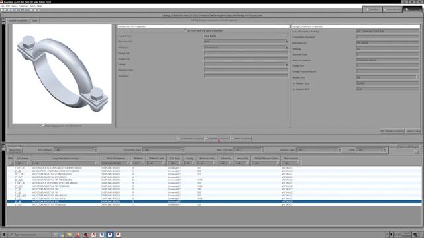Image resolution: width=424 pixels, height=238 pixels.
Task: Click the Manufacturer column header
Action: click(x=291, y=159)
